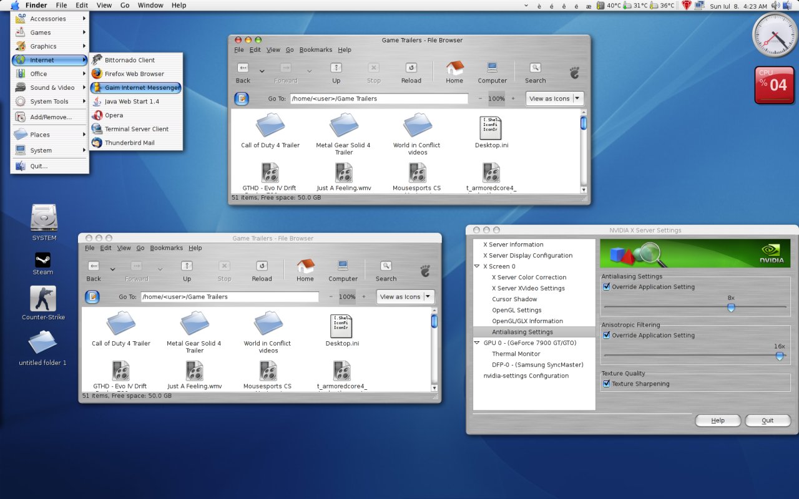This screenshot has width=799, height=499.
Task: Click the Apple logo menu icon
Action: tap(15, 5)
